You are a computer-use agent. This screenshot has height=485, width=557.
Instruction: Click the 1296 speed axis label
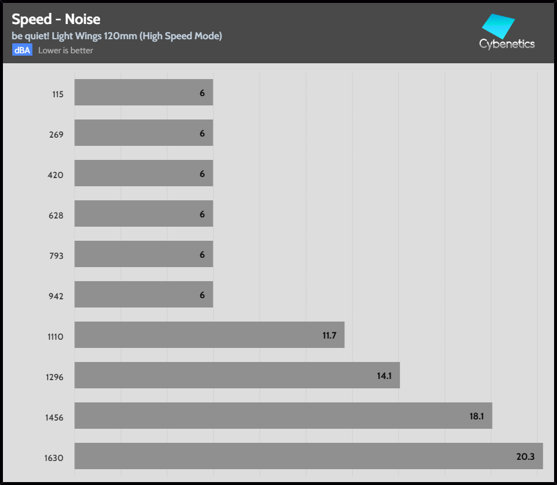(x=56, y=377)
